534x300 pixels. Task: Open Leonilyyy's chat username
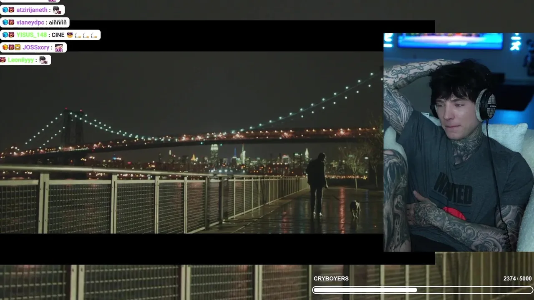pyautogui.click(x=21, y=60)
